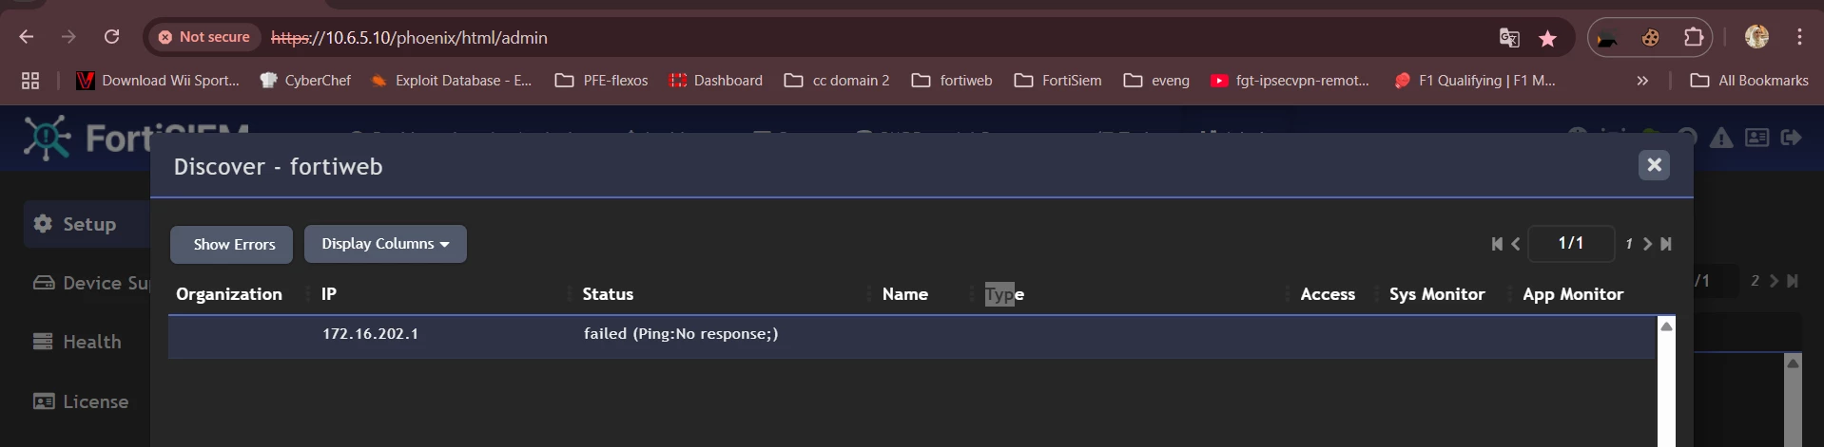Open the apps grid in bookmarks bar
1824x447 pixels.
30,81
